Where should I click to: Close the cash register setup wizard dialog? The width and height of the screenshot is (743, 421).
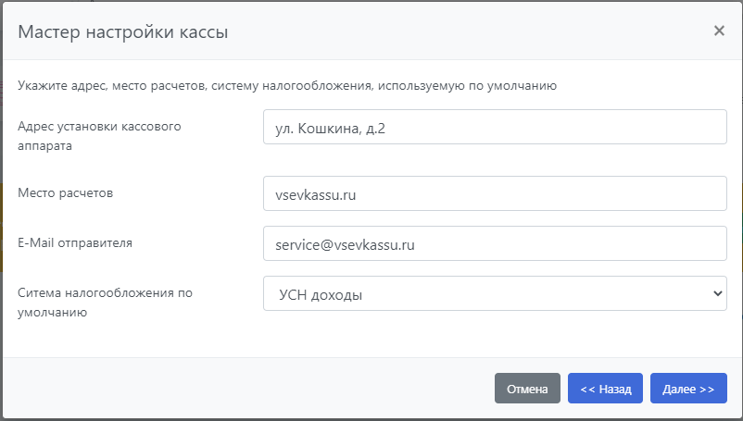(x=719, y=31)
